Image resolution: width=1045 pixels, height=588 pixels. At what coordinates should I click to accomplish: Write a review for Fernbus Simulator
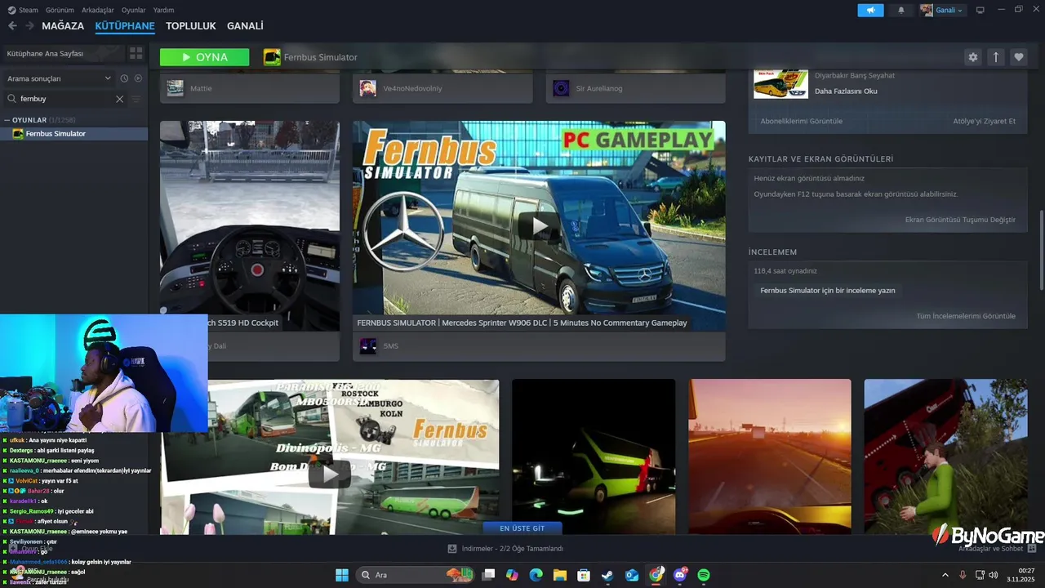pos(828,291)
